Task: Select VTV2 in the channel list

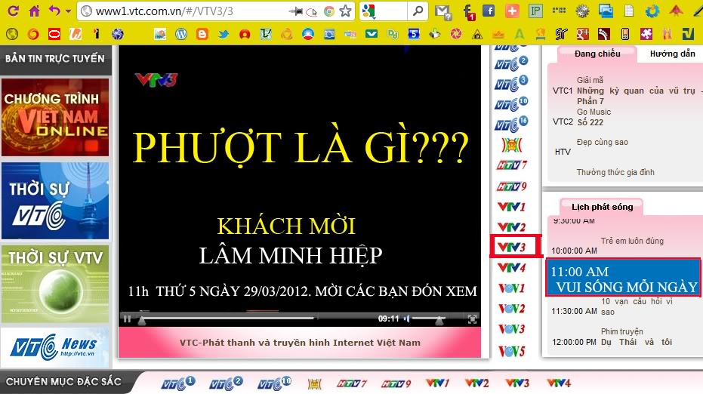Action: [511, 226]
